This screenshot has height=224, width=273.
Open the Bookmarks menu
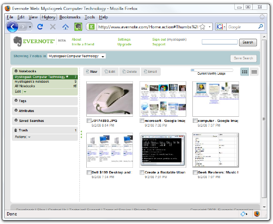70,17
